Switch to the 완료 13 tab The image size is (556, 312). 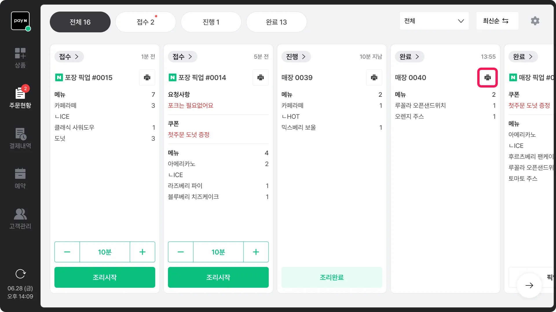(276, 22)
